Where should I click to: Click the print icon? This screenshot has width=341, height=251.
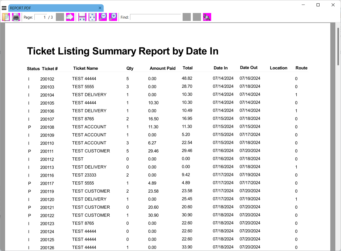pos(16,17)
